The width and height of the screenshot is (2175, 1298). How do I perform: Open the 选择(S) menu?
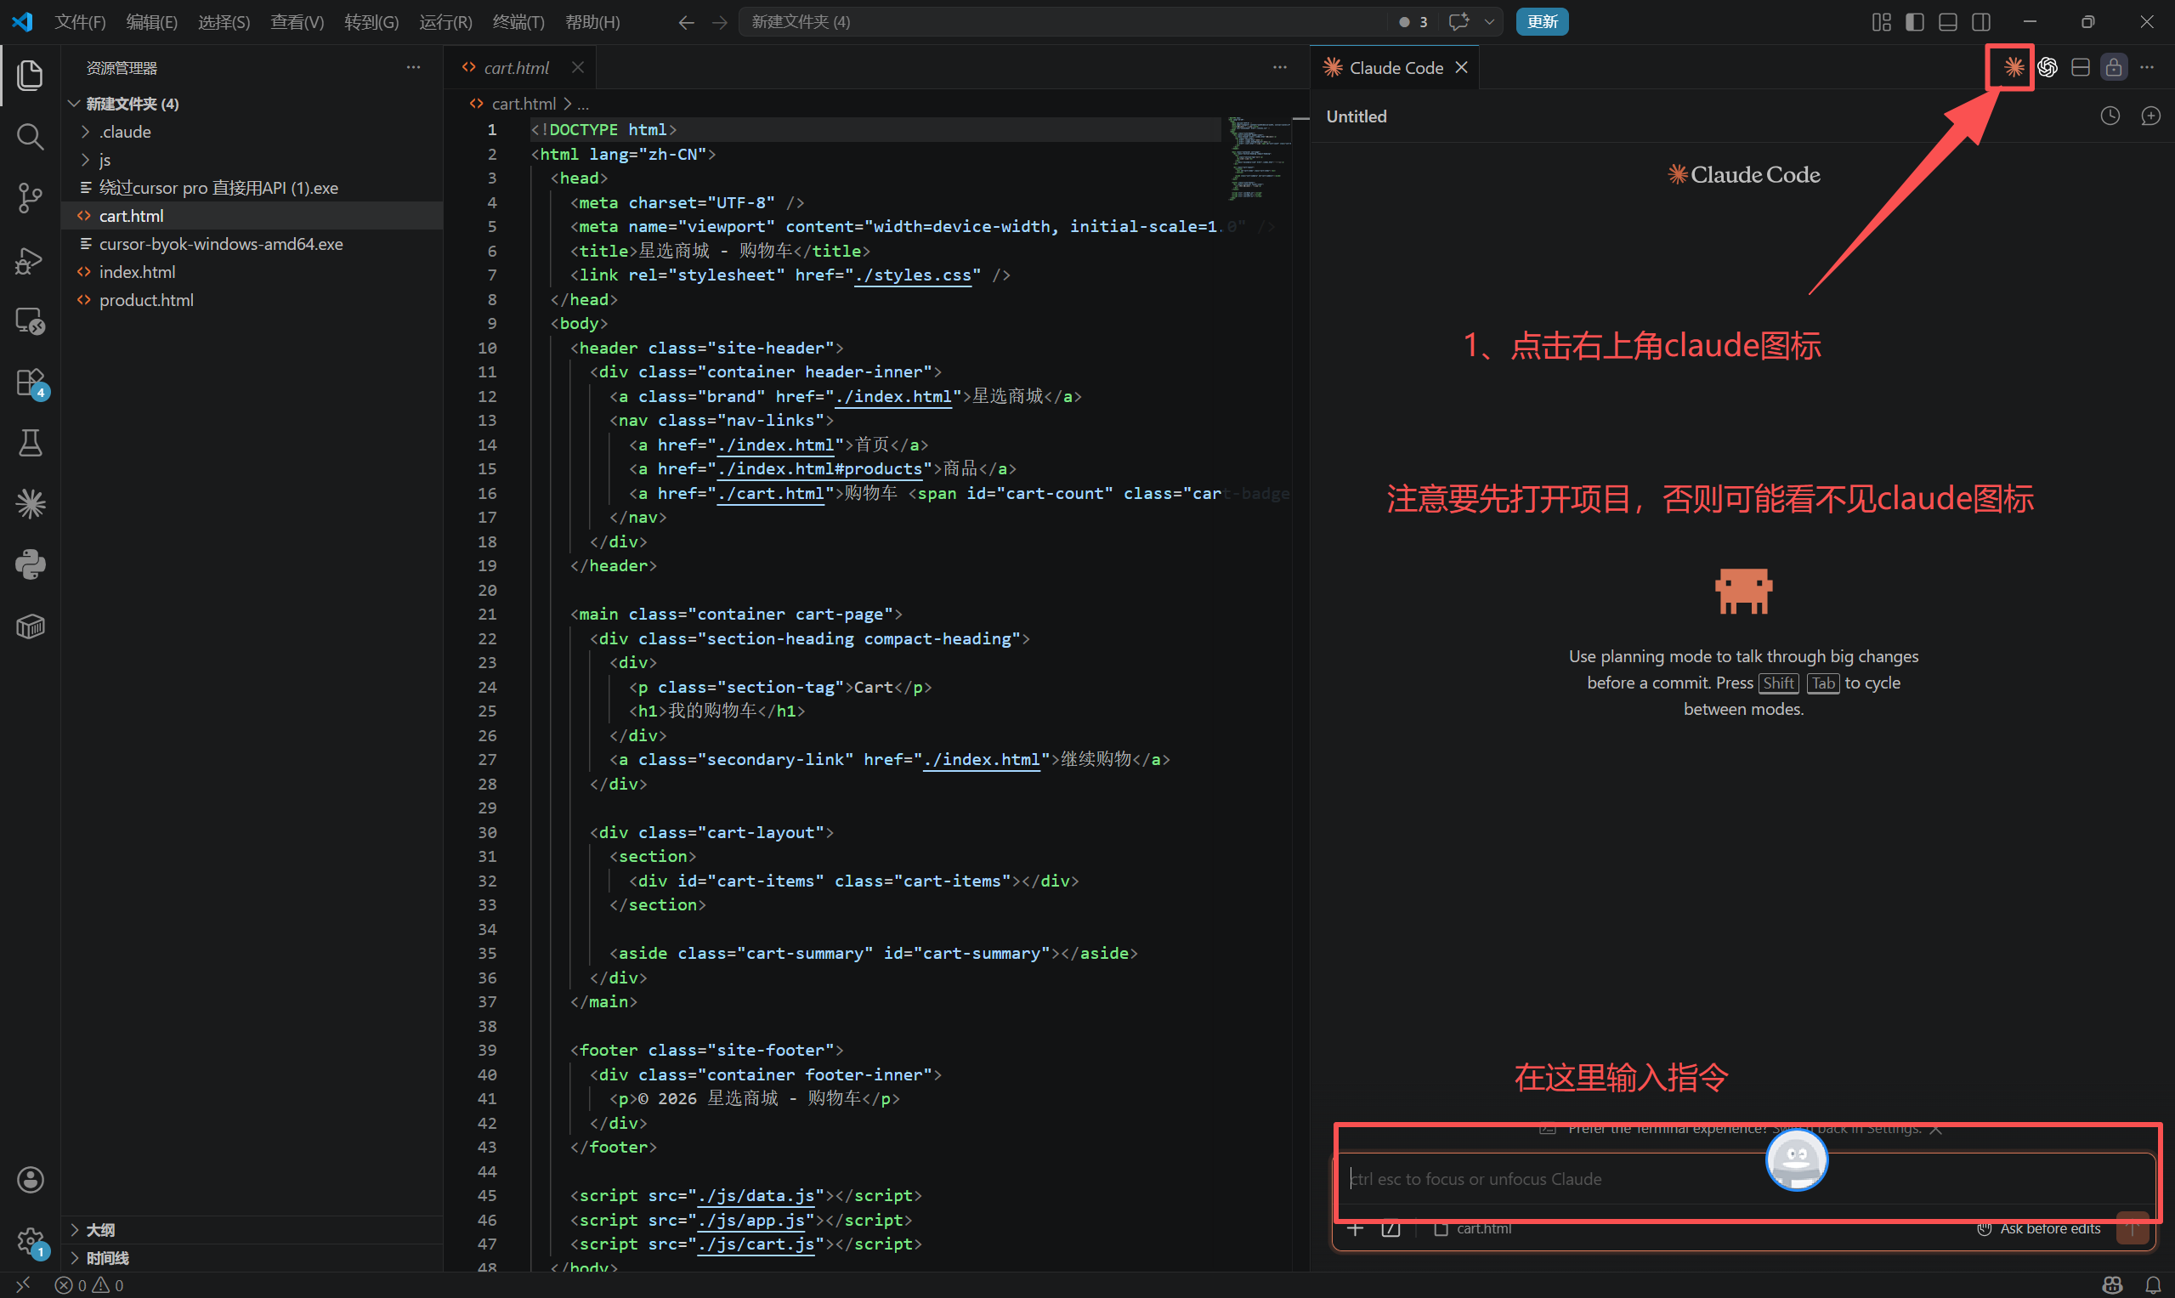tap(224, 22)
